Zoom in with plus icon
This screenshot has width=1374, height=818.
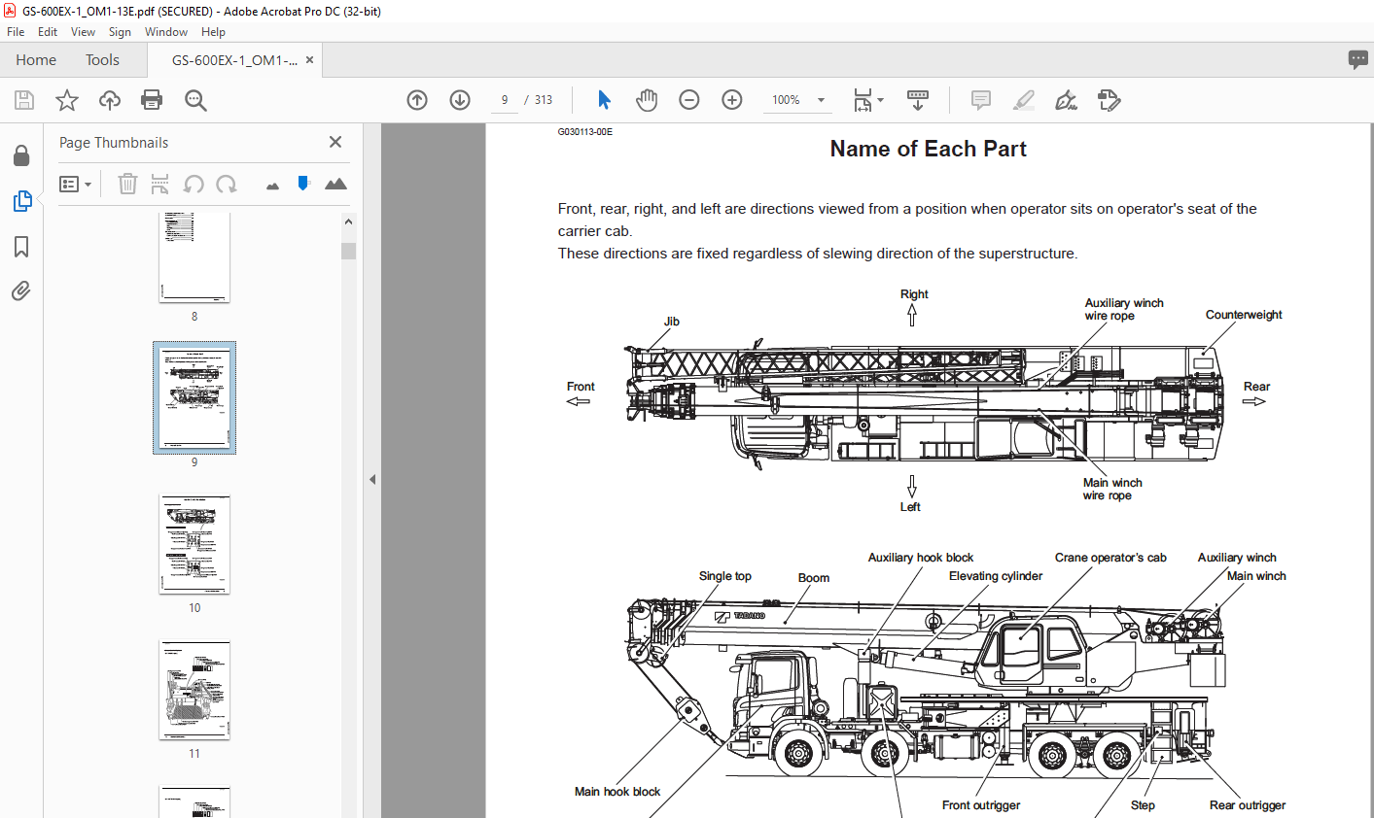[x=732, y=100]
